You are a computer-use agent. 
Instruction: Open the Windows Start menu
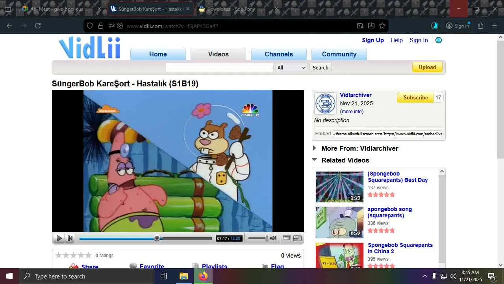point(9,276)
